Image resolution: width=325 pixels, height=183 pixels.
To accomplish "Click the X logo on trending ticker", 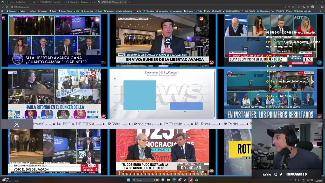I will pos(17,124).
